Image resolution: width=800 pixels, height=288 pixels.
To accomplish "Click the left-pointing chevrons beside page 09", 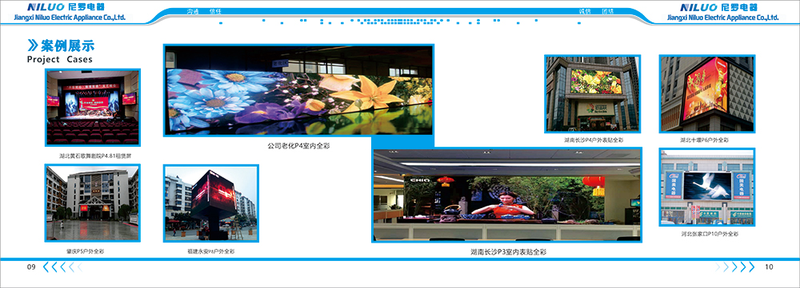I will click(62, 267).
